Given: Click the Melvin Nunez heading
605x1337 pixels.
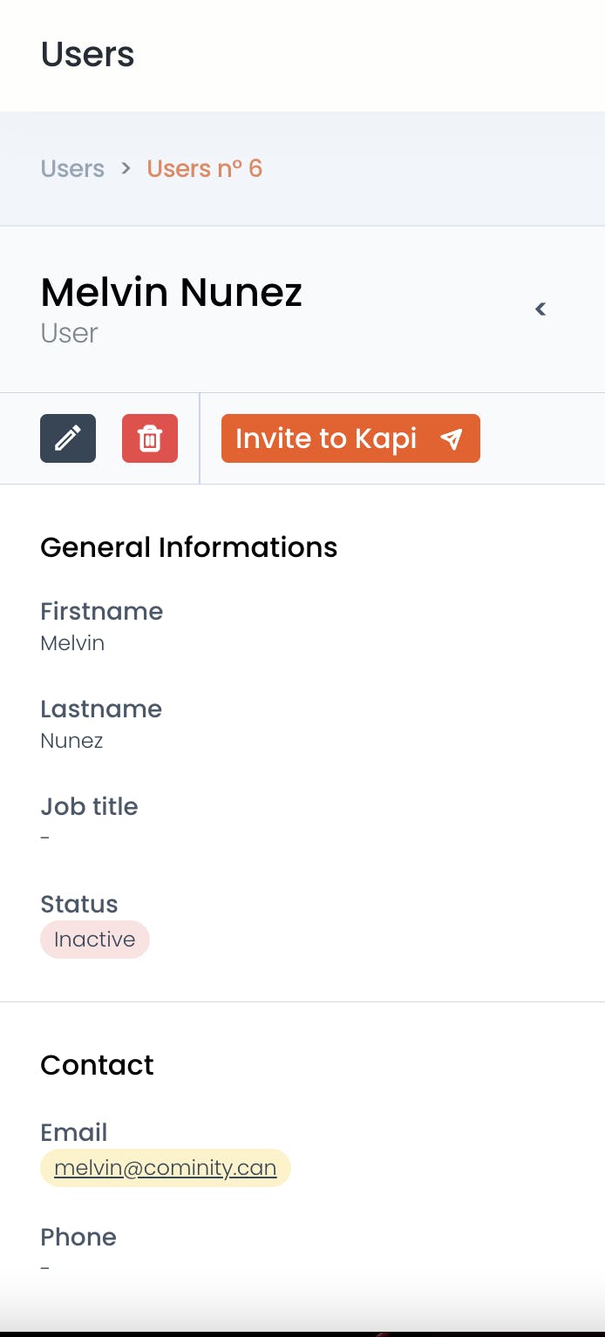Looking at the screenshot, I should click(x=171, y=292).
